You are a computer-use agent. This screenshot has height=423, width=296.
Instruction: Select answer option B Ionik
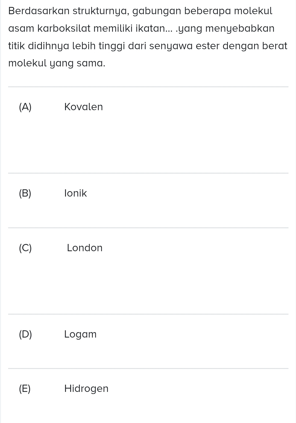pyautogui.click(x=148, y=200)
